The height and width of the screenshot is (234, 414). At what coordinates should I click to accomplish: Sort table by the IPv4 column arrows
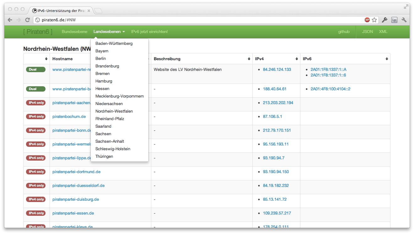click(x=297, y=59)
